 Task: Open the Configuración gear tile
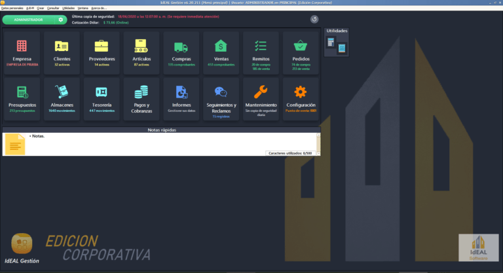301,99
